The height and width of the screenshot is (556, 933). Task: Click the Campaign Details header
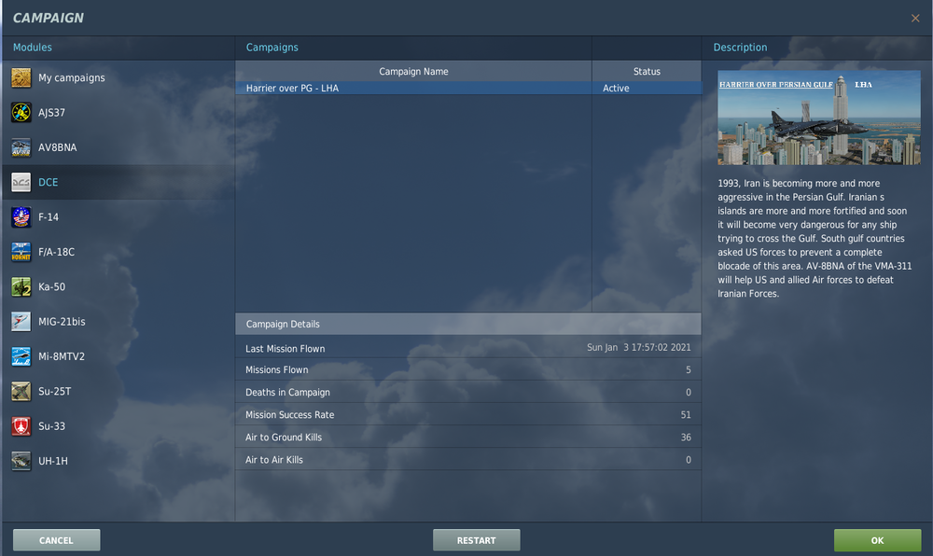[x=468, y=324]
